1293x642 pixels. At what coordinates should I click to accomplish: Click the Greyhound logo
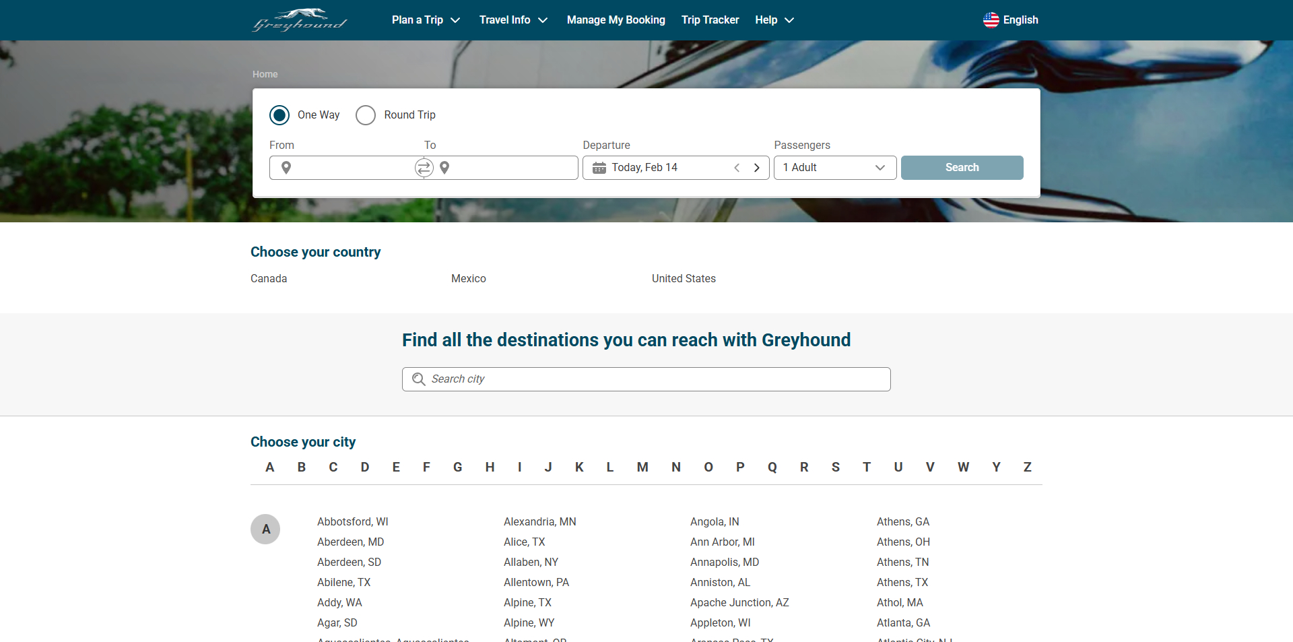pyautogui.click(x=300, y=20)
